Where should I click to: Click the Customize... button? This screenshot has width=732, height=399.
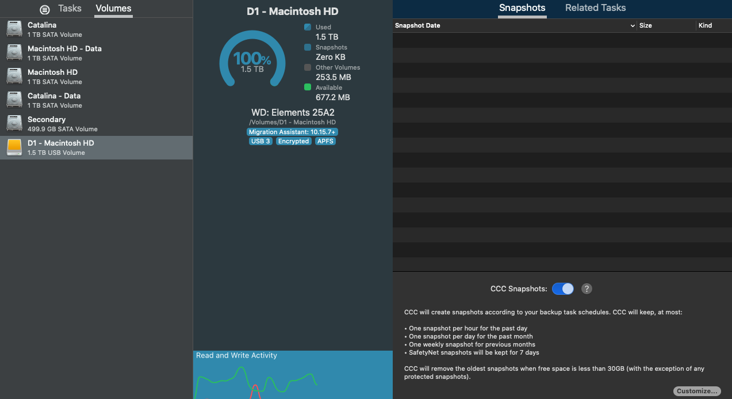coord(697,391)
